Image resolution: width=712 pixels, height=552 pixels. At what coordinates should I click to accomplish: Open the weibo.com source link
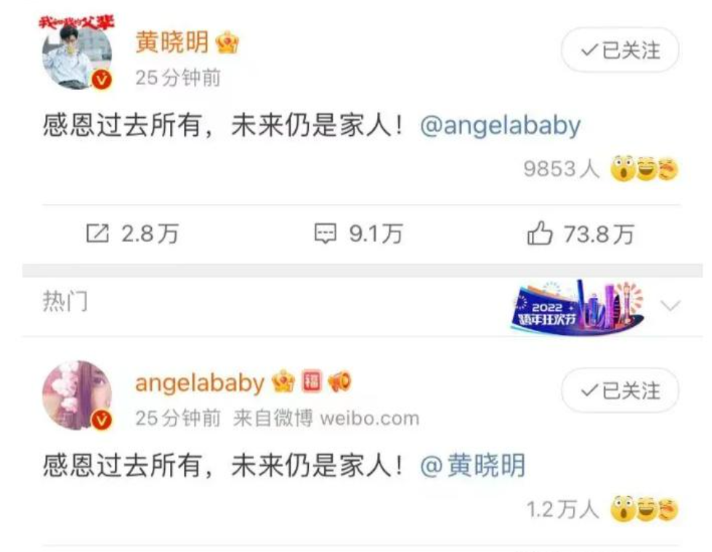tap(369, 418)
